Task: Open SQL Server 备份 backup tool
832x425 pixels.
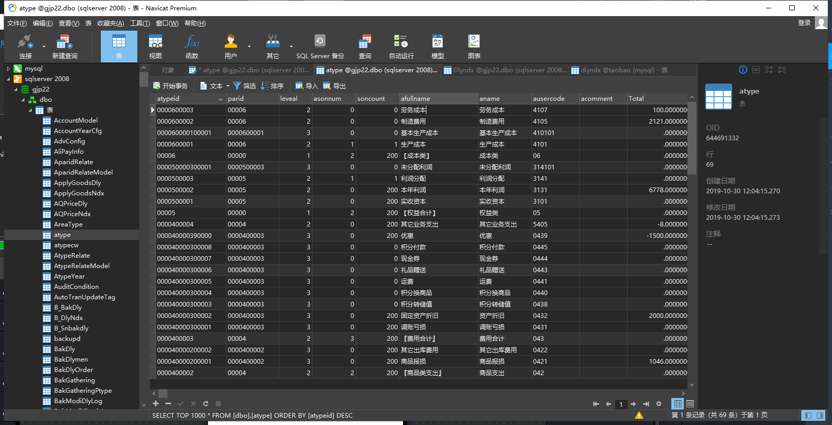Action: pyautogui.click(x=320, y=46)
